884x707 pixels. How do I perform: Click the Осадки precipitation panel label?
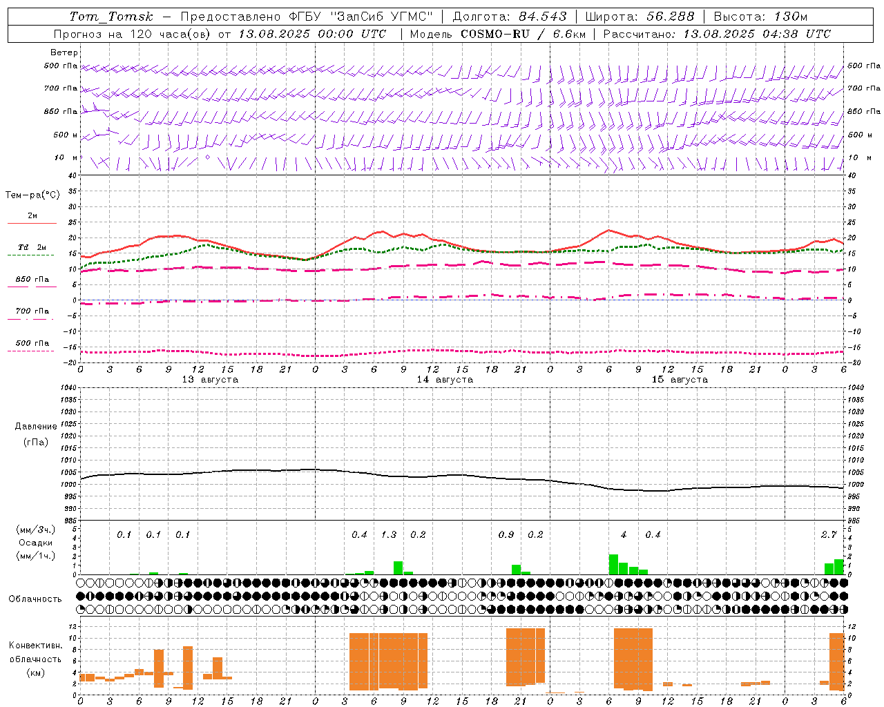coord(36,542)
